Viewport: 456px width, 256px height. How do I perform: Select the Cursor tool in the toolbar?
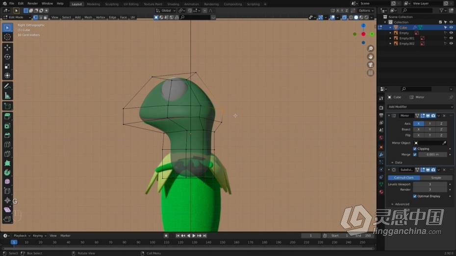(7, 37)
